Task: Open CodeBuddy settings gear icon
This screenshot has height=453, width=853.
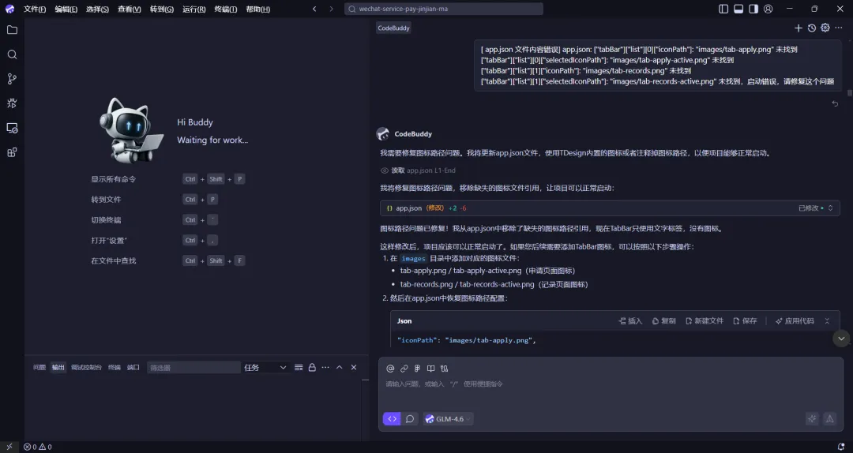Action: pyautogui.click(x=825, y=28)
